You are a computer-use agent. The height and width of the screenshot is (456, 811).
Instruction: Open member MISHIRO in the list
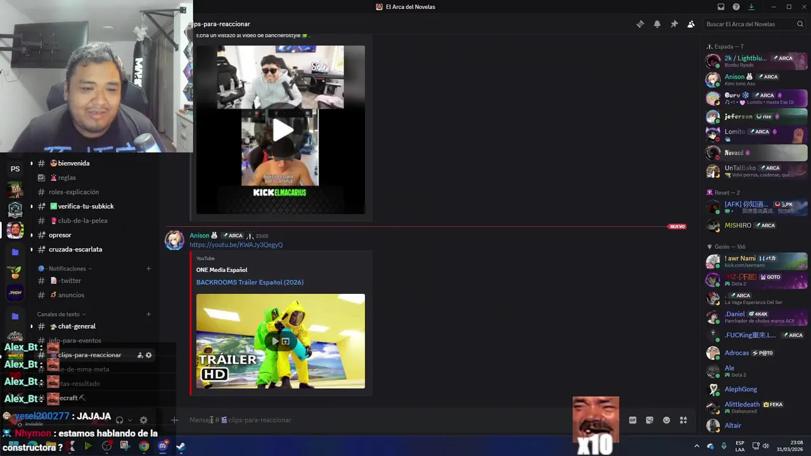coord(757,225)
